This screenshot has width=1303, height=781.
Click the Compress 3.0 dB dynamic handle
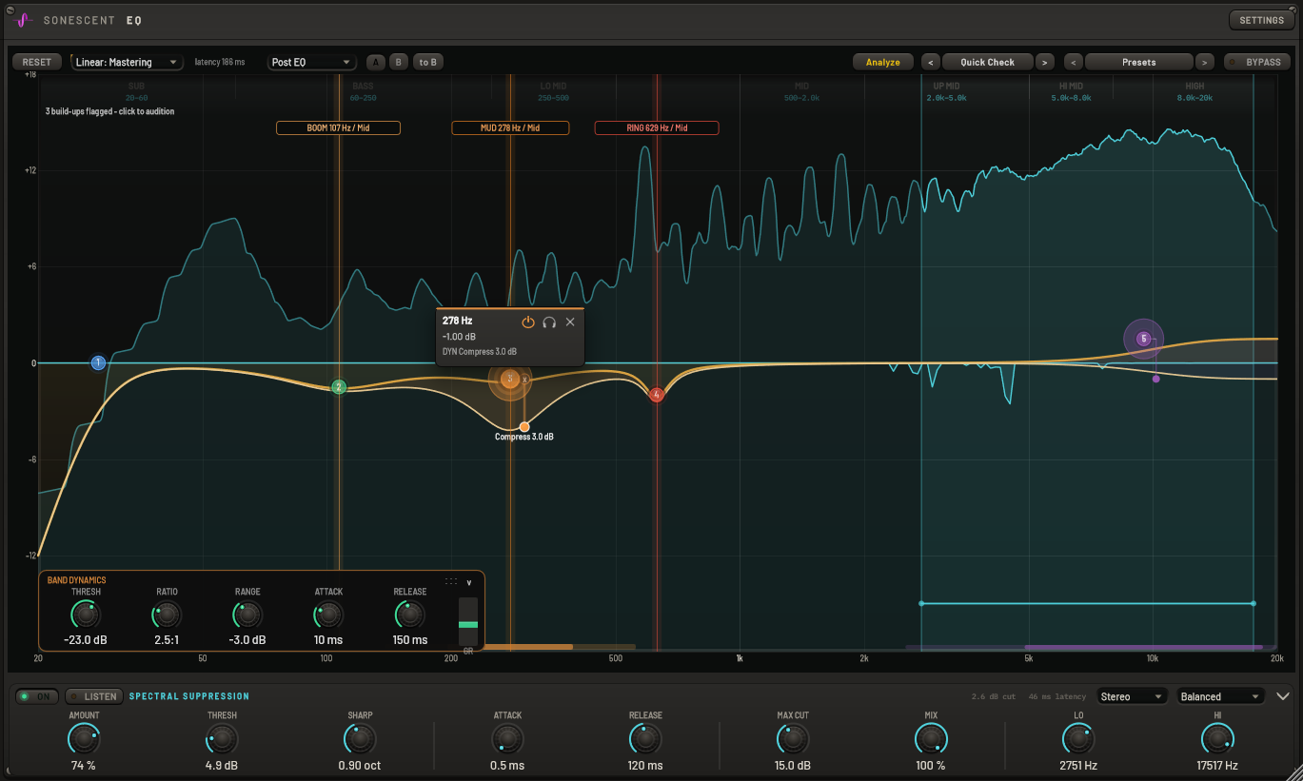tap(524, 427)
